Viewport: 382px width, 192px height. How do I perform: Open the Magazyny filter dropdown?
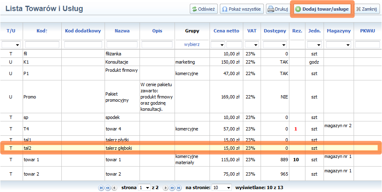point(338,44)
